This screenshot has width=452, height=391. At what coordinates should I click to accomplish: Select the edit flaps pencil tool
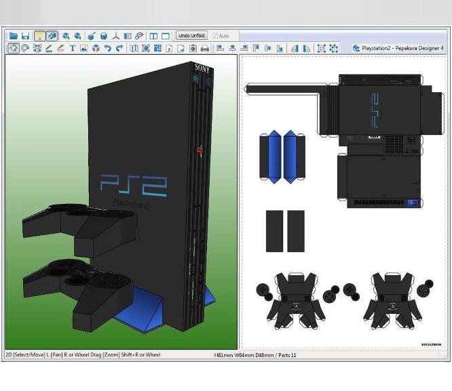(x=49, y=48)
